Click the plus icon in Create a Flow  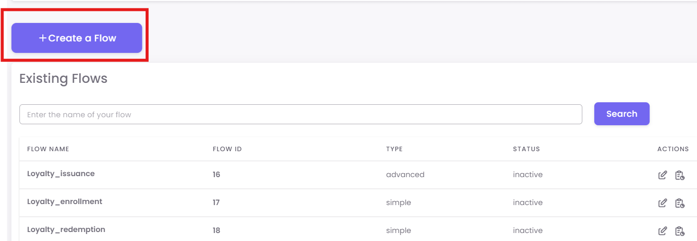pyautogui.click(x=42, y=38)
